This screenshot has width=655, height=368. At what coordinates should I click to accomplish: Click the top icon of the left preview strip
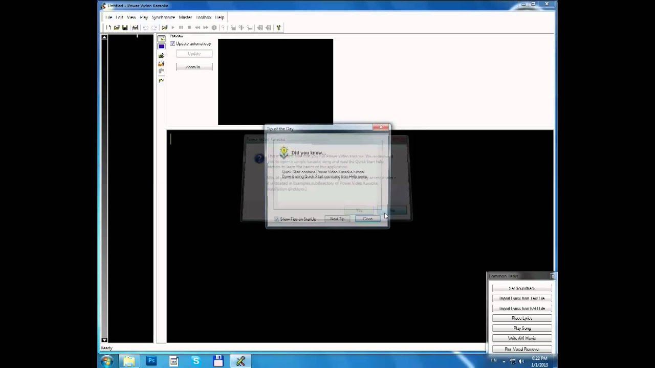161,39
